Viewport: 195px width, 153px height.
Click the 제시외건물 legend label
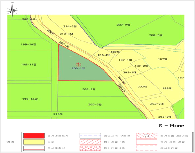(x=169, y=148)
